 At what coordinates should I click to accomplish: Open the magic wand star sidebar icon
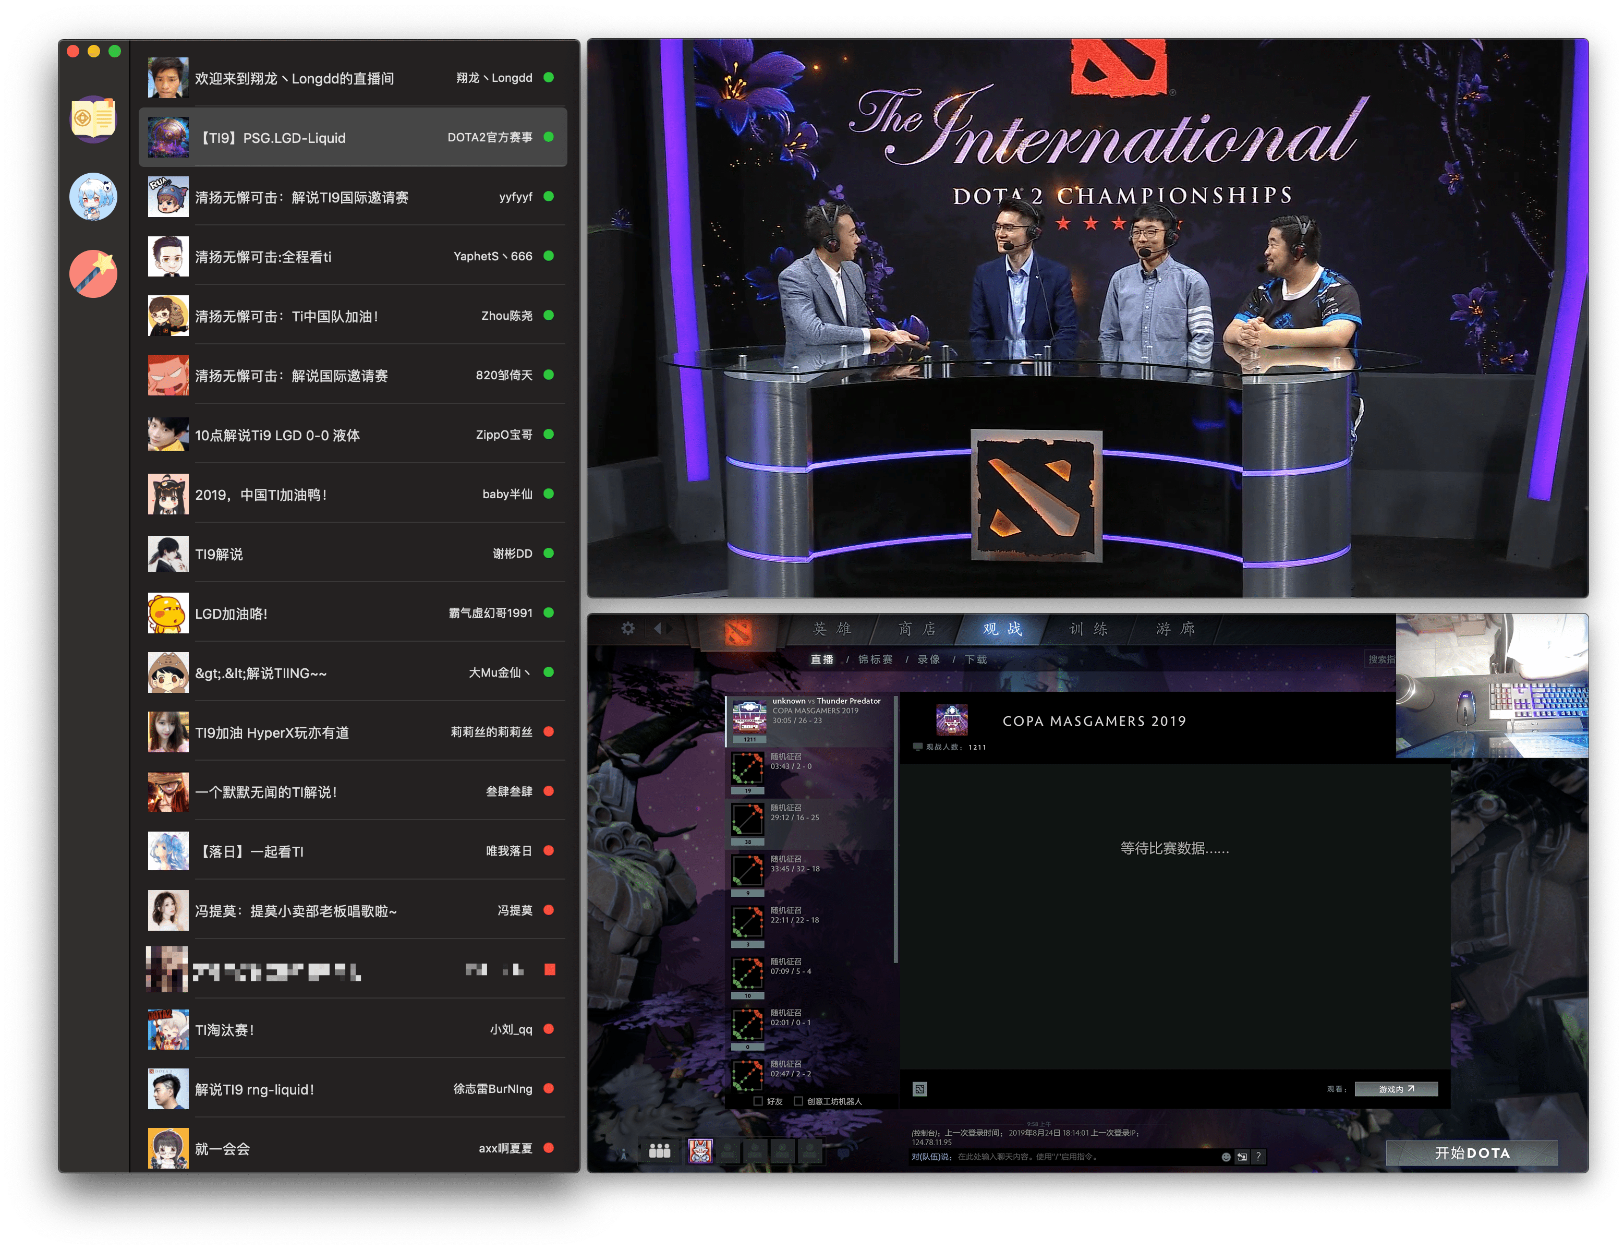(93, 273)
